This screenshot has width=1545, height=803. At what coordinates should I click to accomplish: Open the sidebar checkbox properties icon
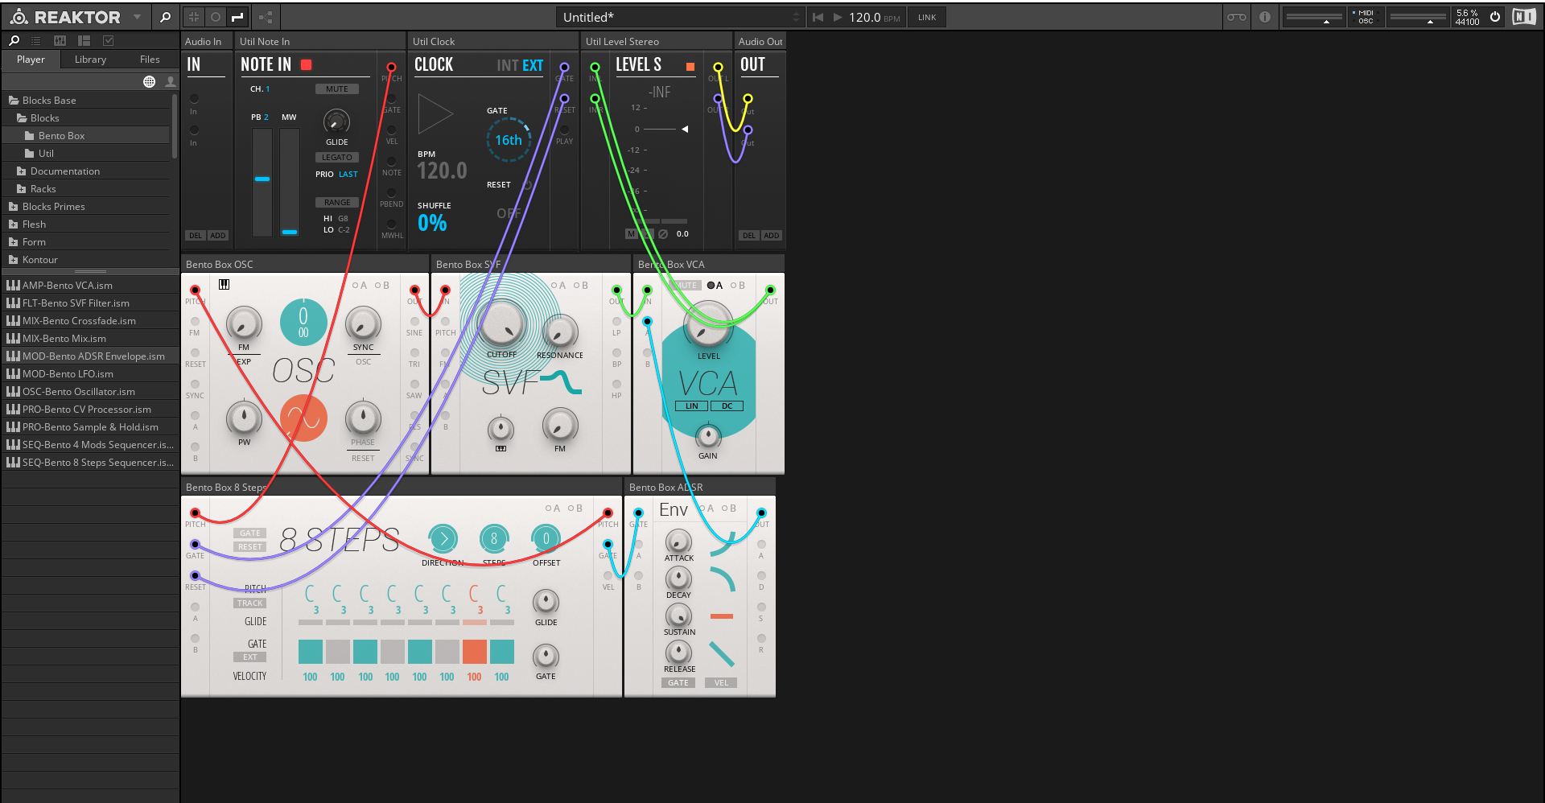click(x=109, y=40)
